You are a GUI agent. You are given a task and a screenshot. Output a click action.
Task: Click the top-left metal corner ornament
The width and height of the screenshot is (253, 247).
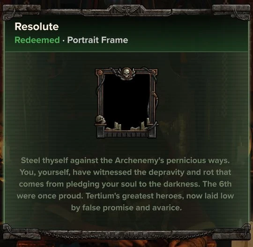(x=22, y=12)
